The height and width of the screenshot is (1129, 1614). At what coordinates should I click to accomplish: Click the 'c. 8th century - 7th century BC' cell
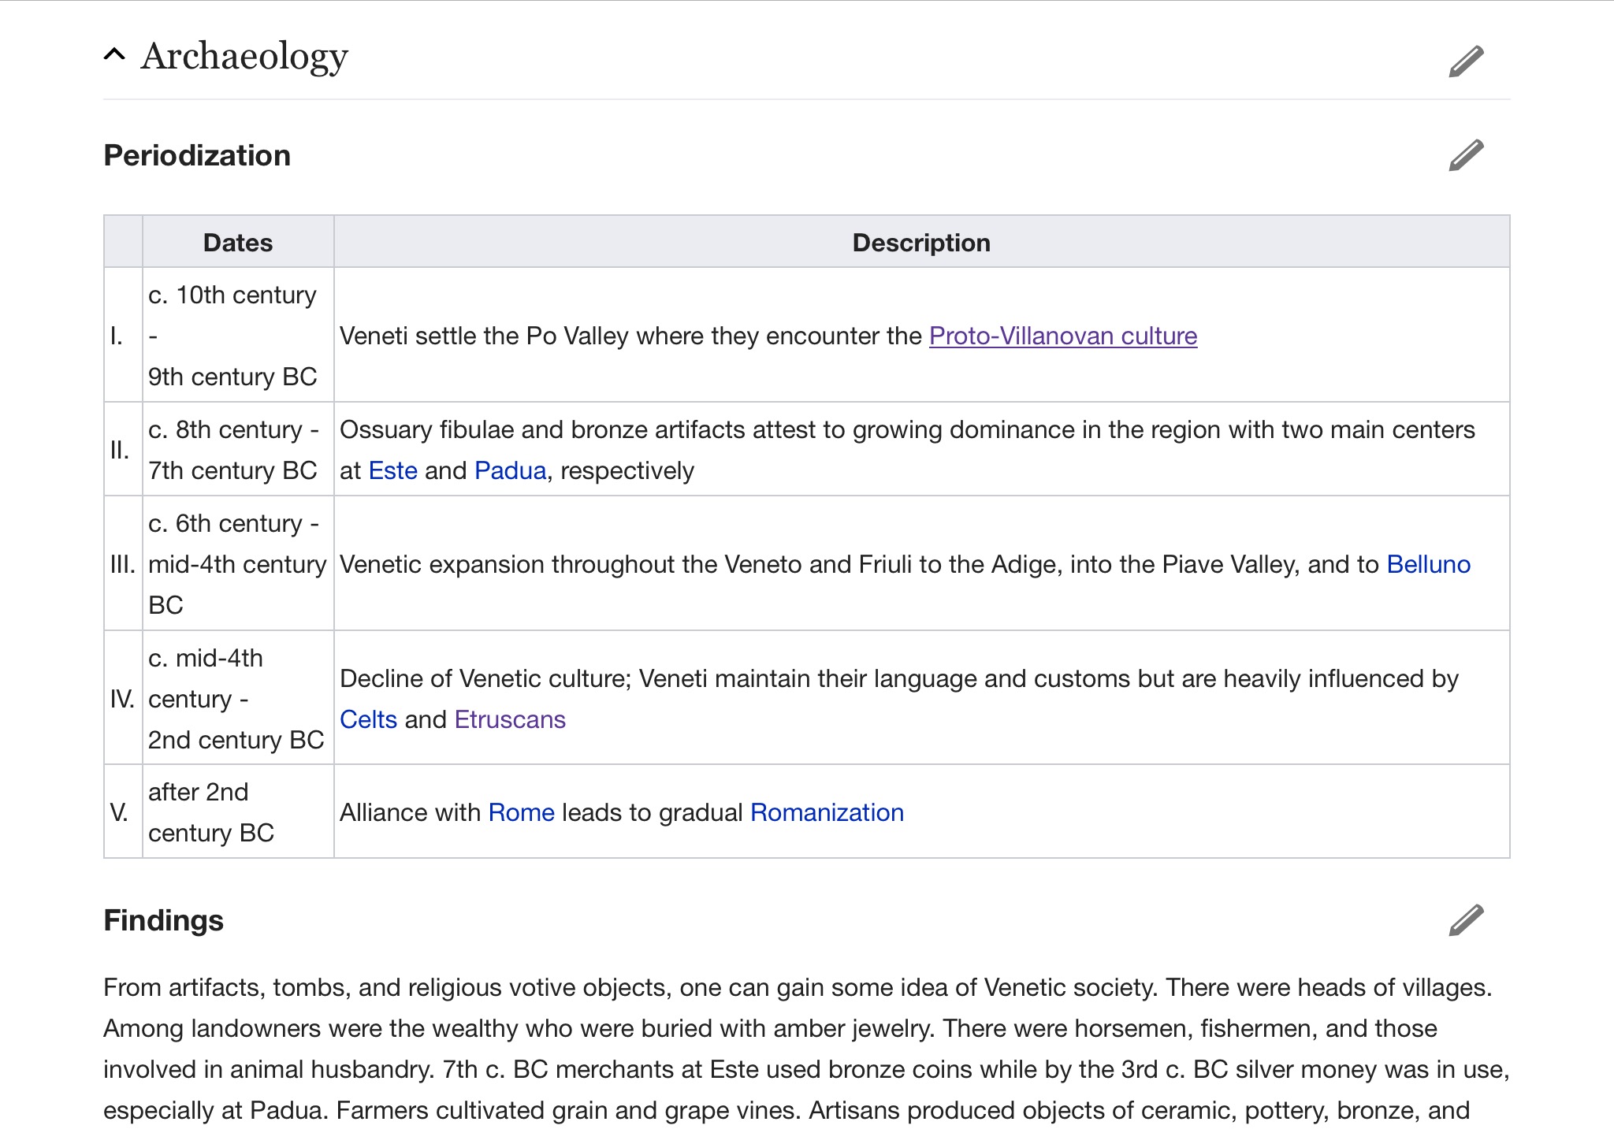coord(238,449)
